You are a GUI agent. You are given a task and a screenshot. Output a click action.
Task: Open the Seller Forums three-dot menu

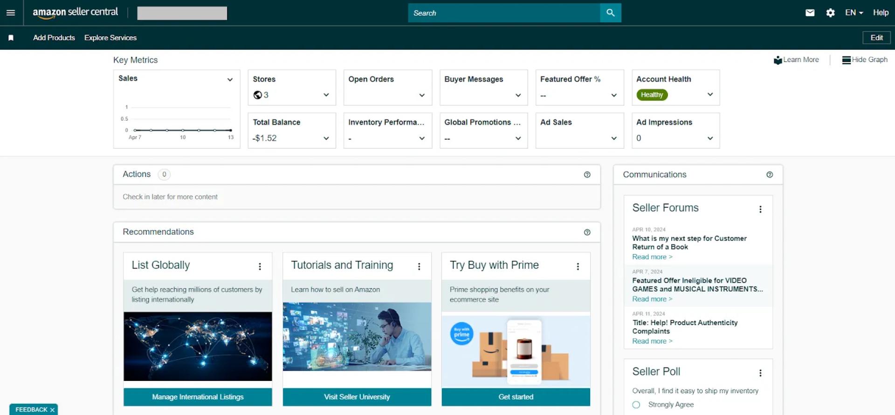coord(760,210)
